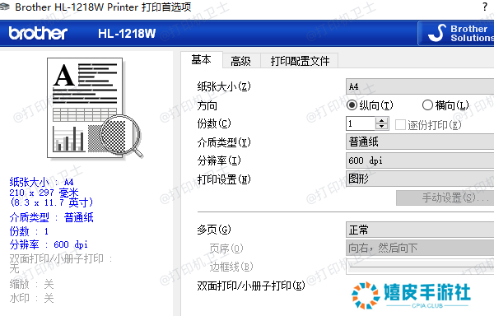Click the Brother Solutions Center button

456,33
